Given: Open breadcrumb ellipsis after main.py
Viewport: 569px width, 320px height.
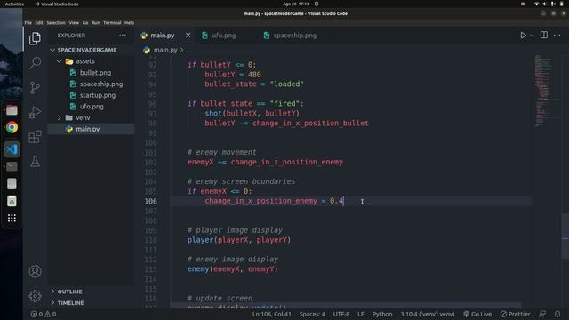Looking at the screenshot, I should tap(188, 50).
